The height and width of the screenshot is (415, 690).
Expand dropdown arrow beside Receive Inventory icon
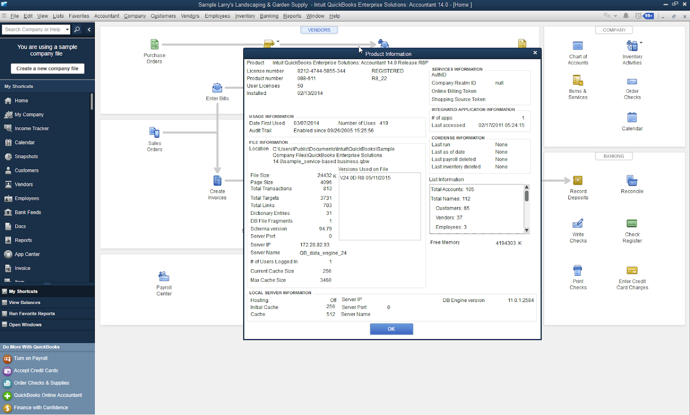click(x=278, y=41)
